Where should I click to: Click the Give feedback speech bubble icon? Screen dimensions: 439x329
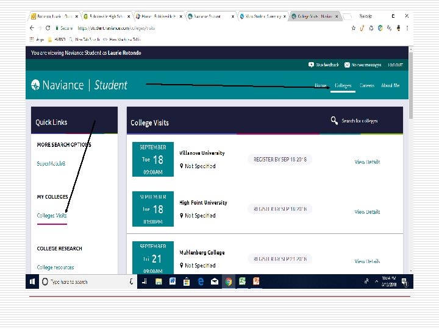pyautogui.click(x=311, y=65)
